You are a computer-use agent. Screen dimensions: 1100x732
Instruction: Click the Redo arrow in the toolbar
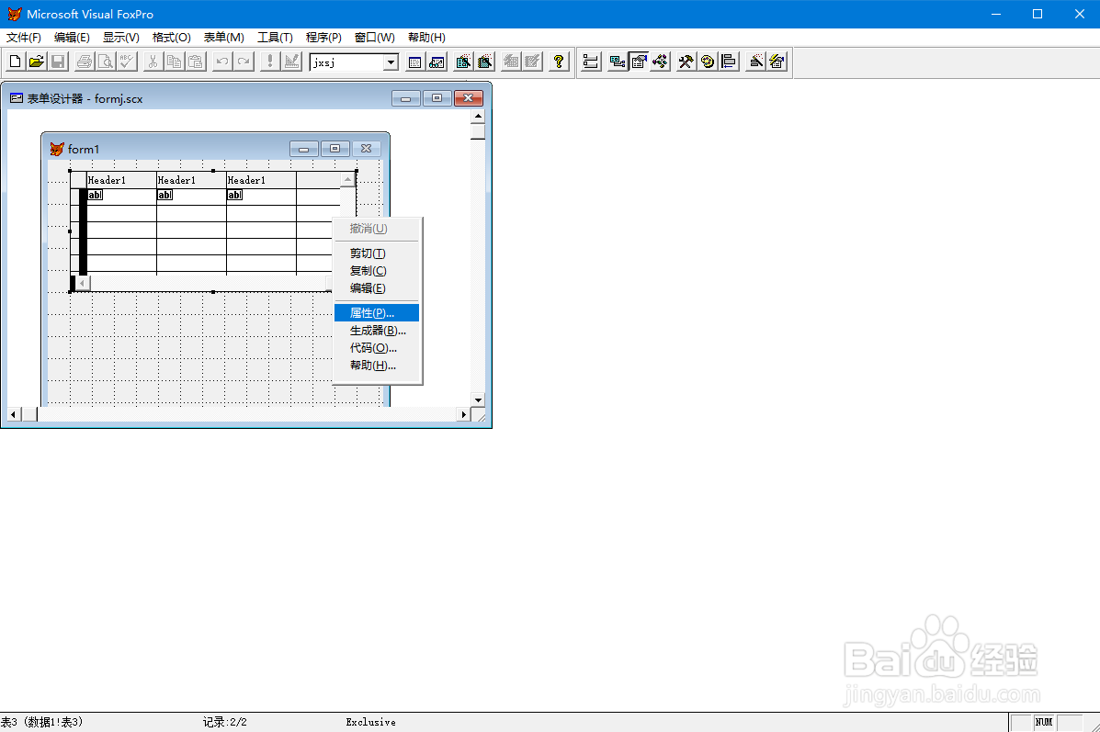[244, 62]
